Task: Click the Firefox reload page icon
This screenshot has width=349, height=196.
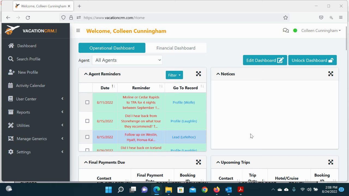Action: (x=28, y=18)
